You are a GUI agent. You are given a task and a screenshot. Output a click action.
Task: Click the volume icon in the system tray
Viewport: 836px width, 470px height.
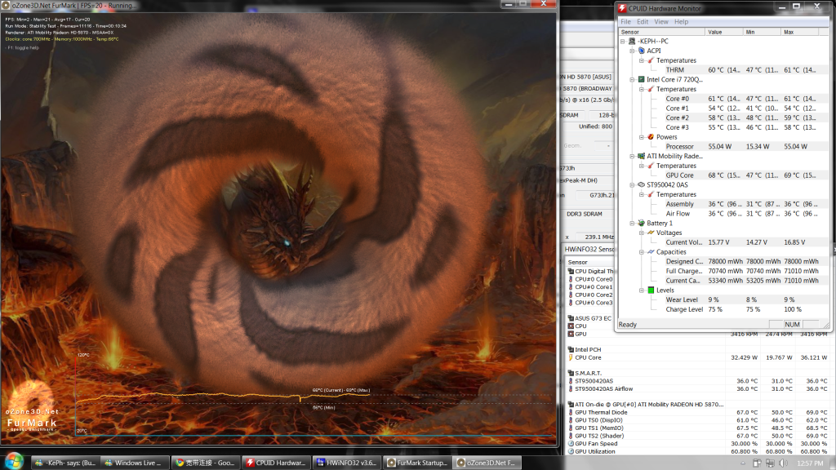tap(783, 463)
